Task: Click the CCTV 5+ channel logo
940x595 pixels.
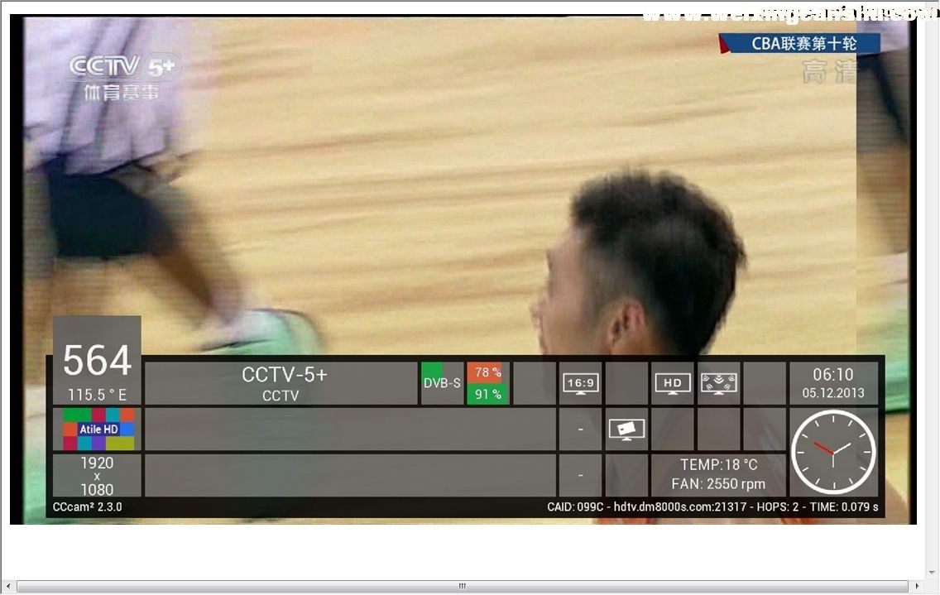Action: [x=123, y=78]
